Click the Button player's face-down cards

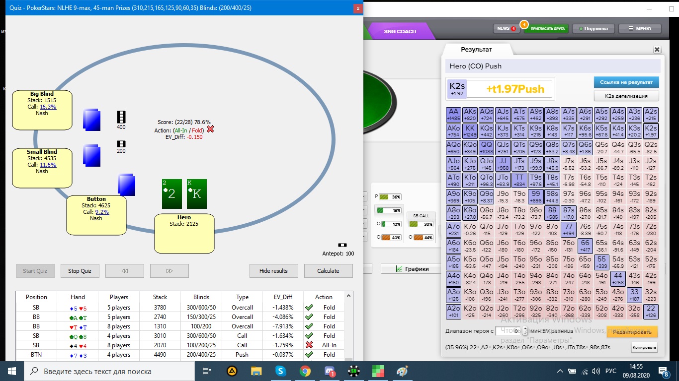(x=127, y=185)
